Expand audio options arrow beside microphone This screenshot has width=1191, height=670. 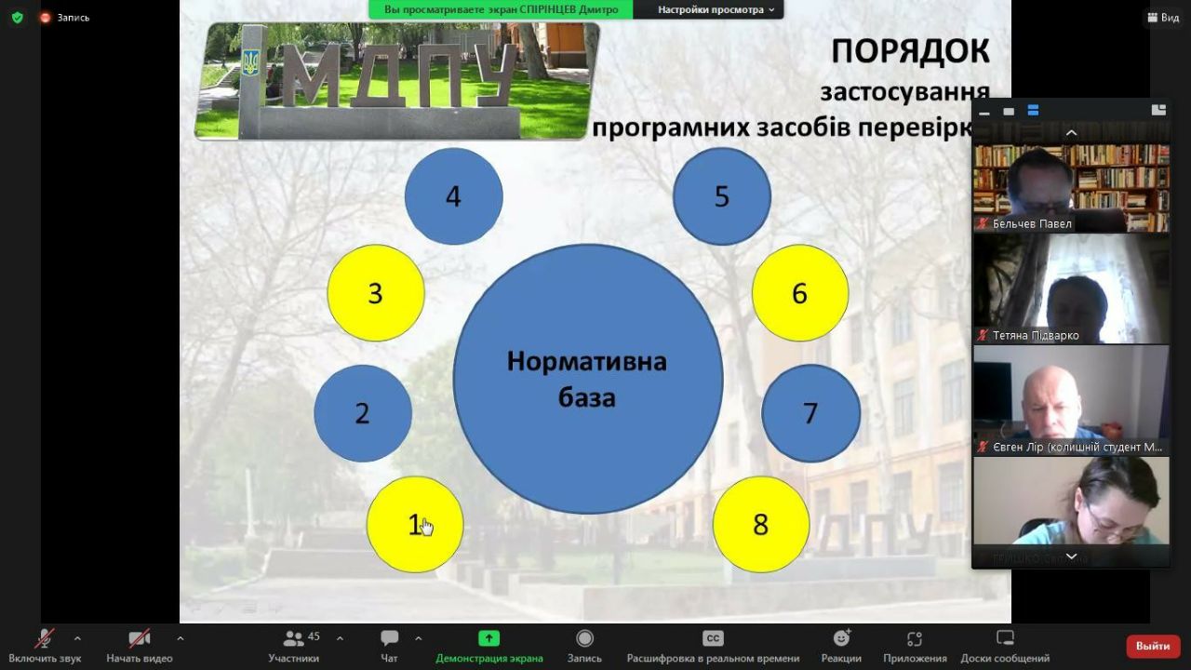(77, 638)
